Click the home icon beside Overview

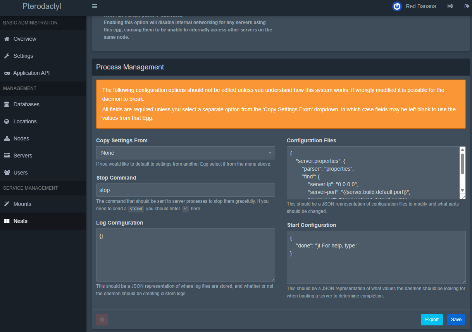[x=7, y=39]
